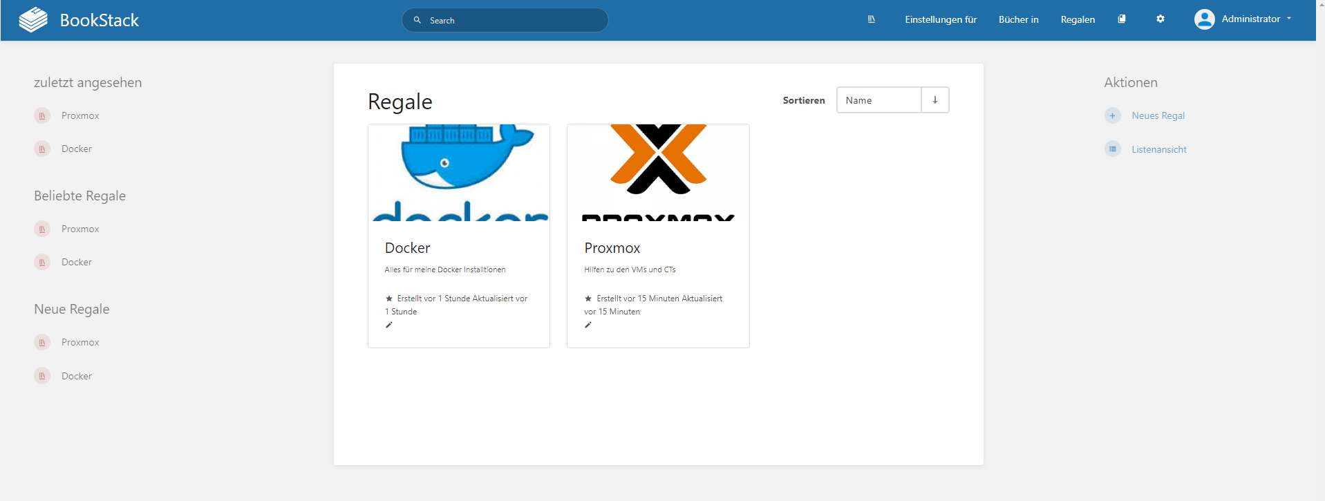Click shelf icon for Docker in Beliebte Regale

(x=42, y=262)
